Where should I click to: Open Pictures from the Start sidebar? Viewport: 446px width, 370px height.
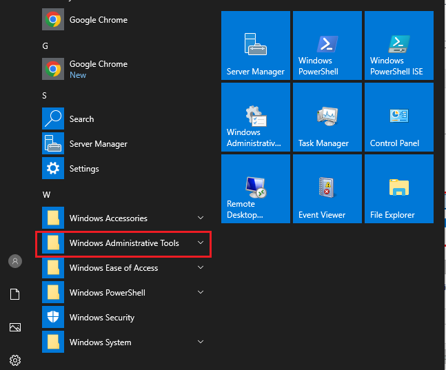point(15,327)
